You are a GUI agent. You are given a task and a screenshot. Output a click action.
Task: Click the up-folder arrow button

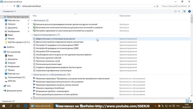click(14, 6)
